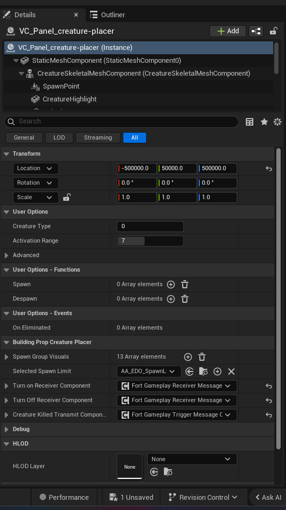Adjust the Activation Range slider
286x510 pixels.
tap(150, 241)
